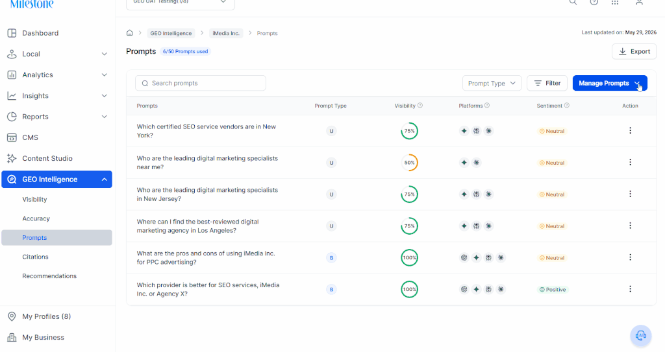
Task: Click the Positive sentiment badge
Action: (x=553, y=290)
